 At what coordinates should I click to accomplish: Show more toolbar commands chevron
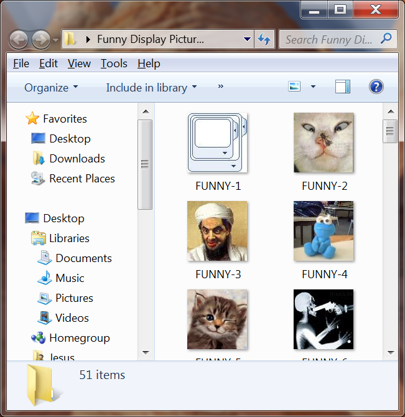point(220,87)
